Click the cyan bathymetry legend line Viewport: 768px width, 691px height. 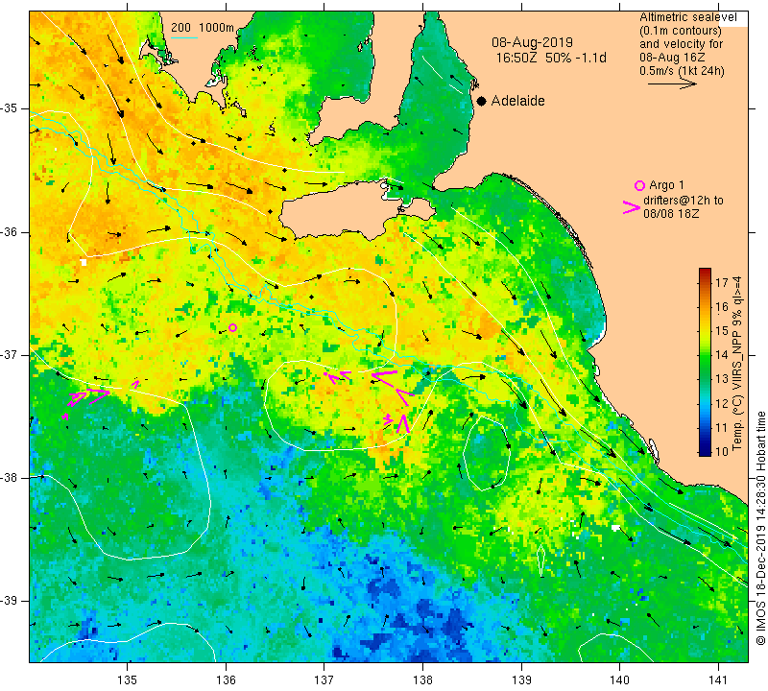coord(184,37)
